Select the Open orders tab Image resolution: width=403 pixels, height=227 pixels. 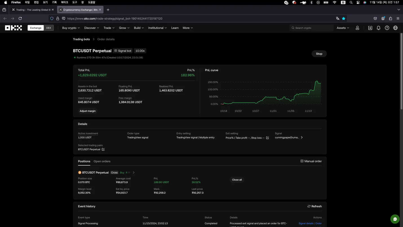point(102,161)
